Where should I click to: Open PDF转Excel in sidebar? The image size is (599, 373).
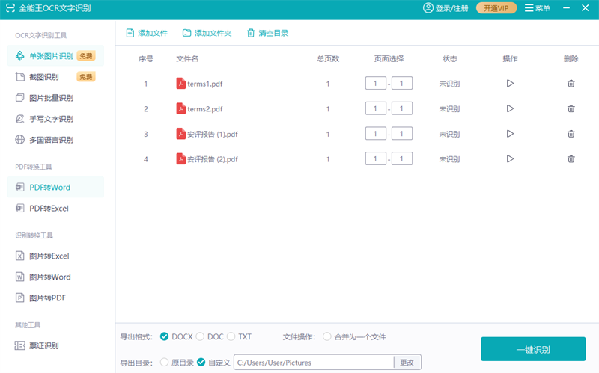click(49, 209)
